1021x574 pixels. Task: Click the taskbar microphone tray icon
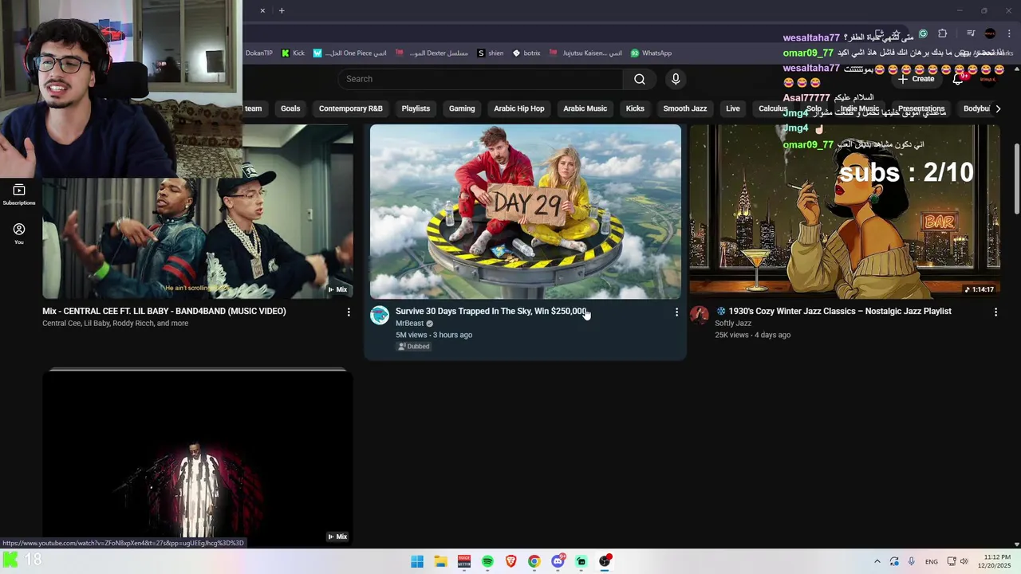point(911,561)
